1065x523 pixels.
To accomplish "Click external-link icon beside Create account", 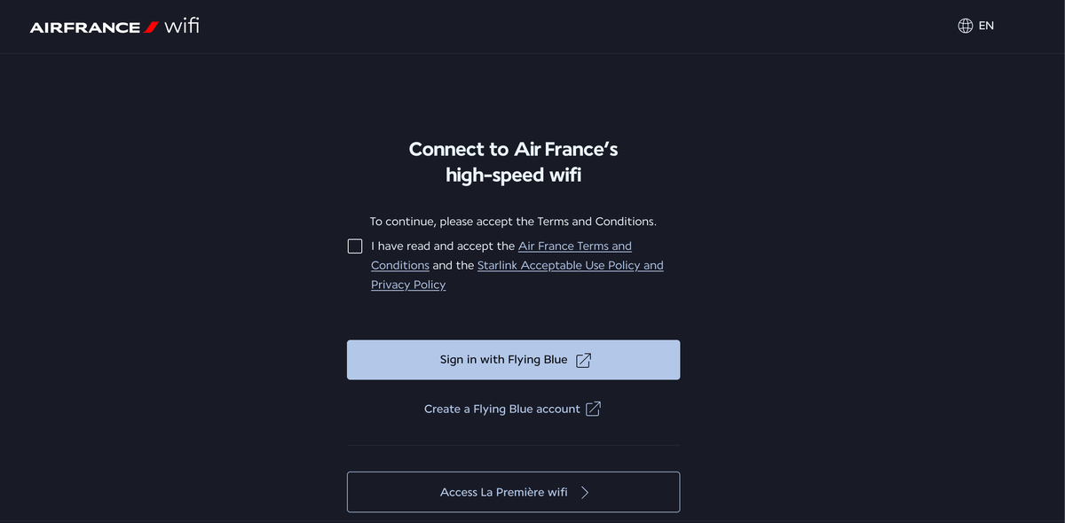I will (594, 409).
